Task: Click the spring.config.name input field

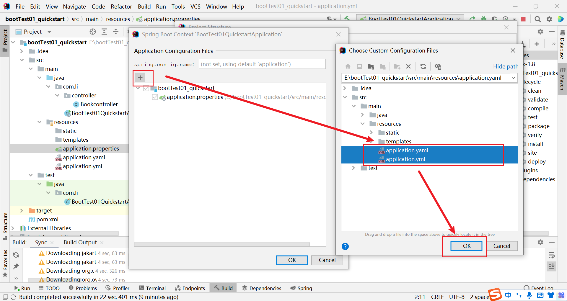Action: pyautogui.click(x=262, y=64)
